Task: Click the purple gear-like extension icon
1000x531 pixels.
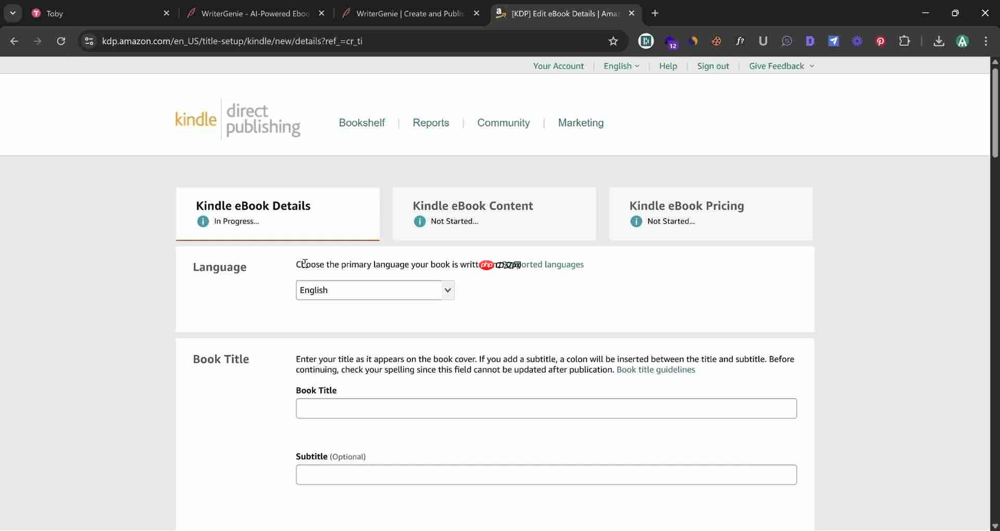Action: 857,41
